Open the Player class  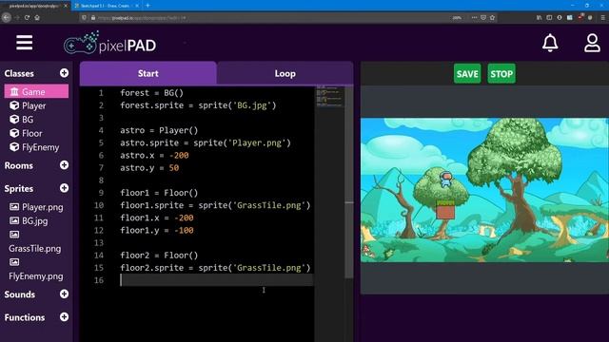coord(34,105)
